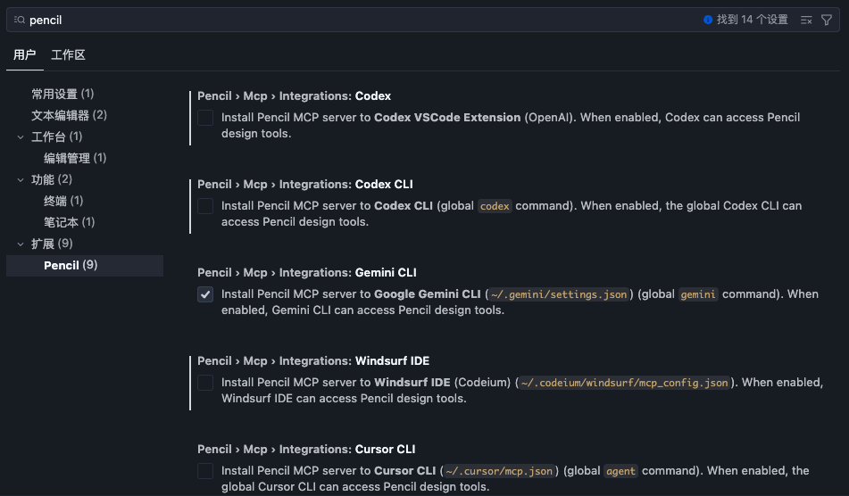Select 常用设置 (1) in the sidebar
Image resolution: width=849 pixels, height=496 pixels.
click(62, 94)
